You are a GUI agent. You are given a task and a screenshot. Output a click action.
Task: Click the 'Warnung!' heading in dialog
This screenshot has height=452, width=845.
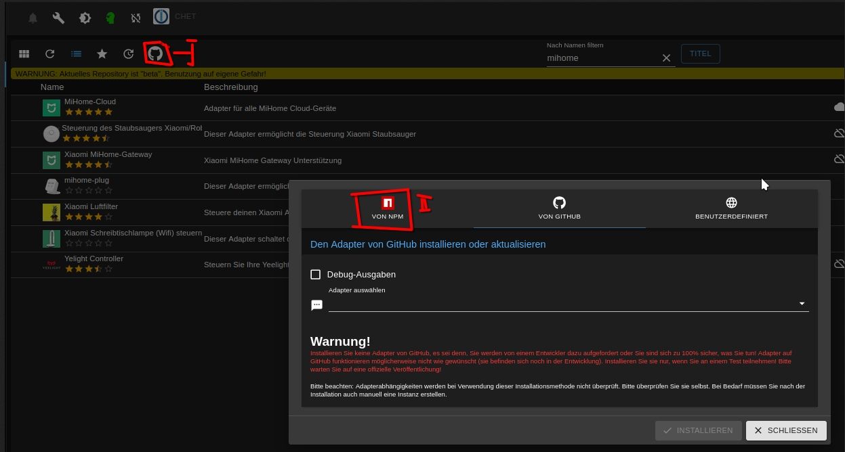(340, 342)
